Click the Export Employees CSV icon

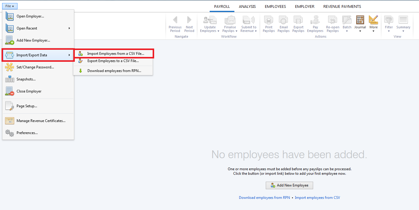tap(80, 61)
